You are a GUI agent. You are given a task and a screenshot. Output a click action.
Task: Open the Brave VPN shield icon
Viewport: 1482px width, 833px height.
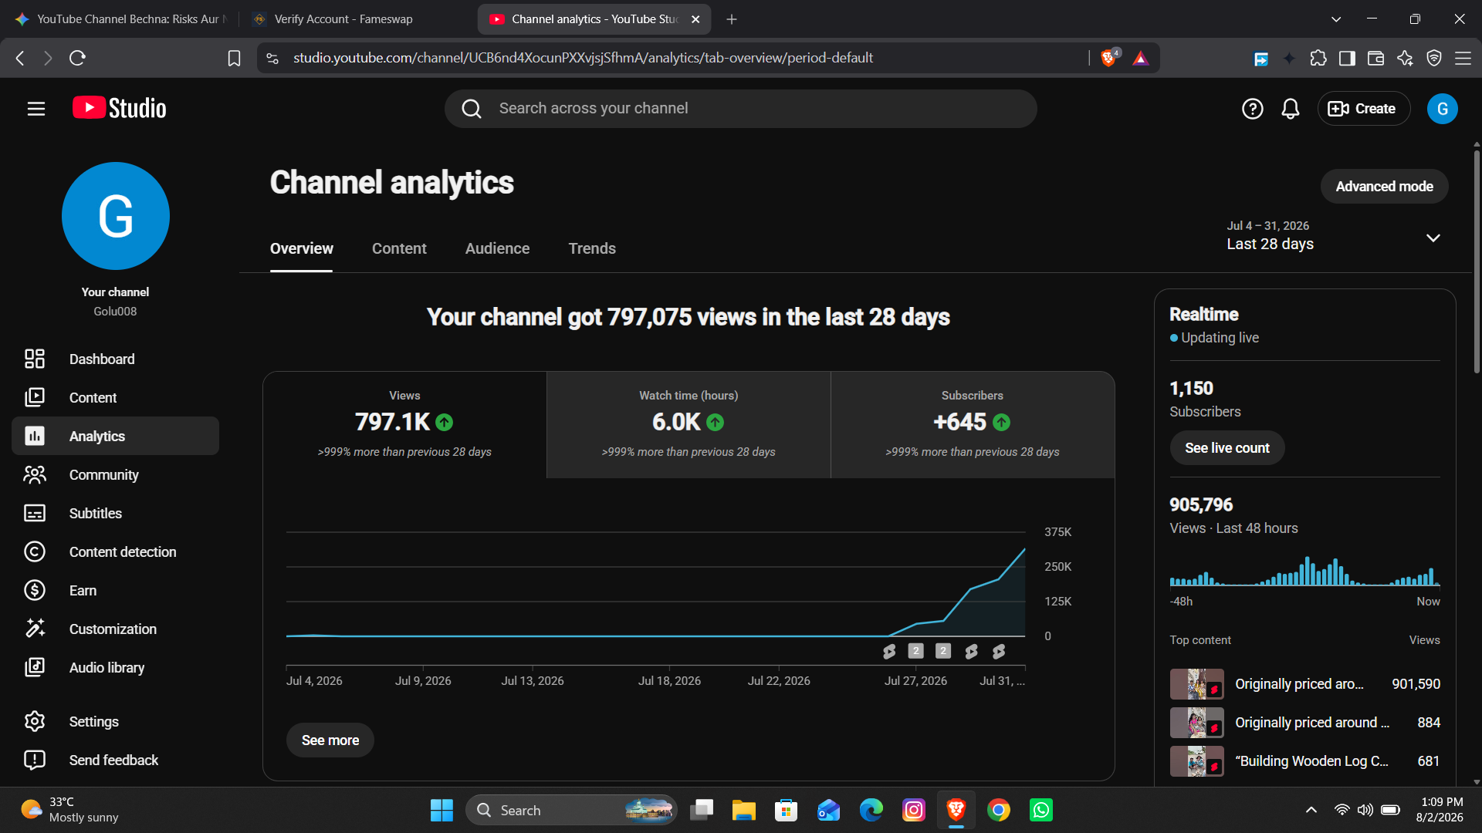[x=1434, y=58]
